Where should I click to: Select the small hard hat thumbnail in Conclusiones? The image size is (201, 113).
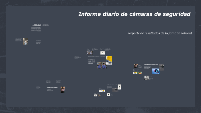(x=135, y=73)
